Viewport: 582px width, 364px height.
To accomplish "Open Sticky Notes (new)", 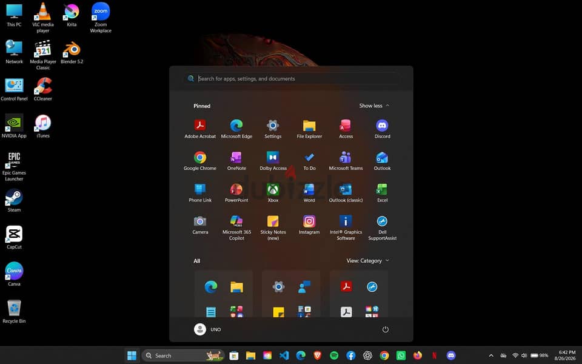I will tap(273, 227).
